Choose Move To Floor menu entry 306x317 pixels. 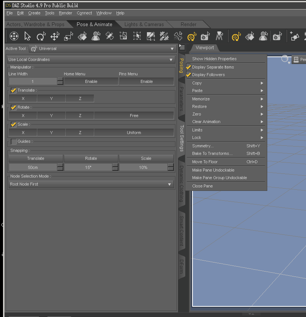[226, 162]
